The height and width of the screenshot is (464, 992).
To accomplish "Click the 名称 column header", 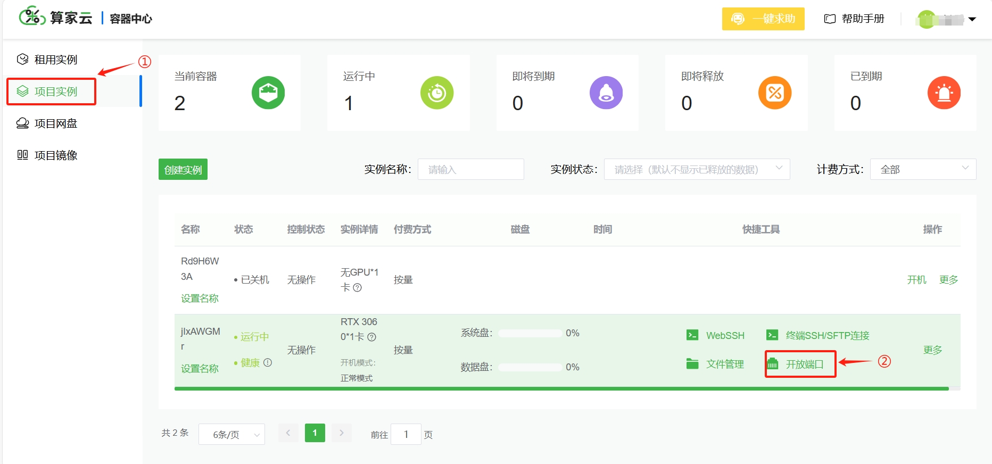I will (191, 229).
